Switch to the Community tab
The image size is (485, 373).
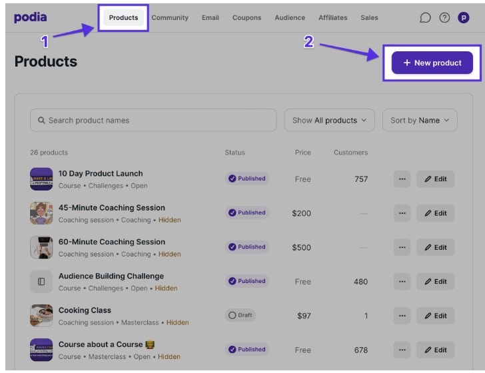[170, 18]
